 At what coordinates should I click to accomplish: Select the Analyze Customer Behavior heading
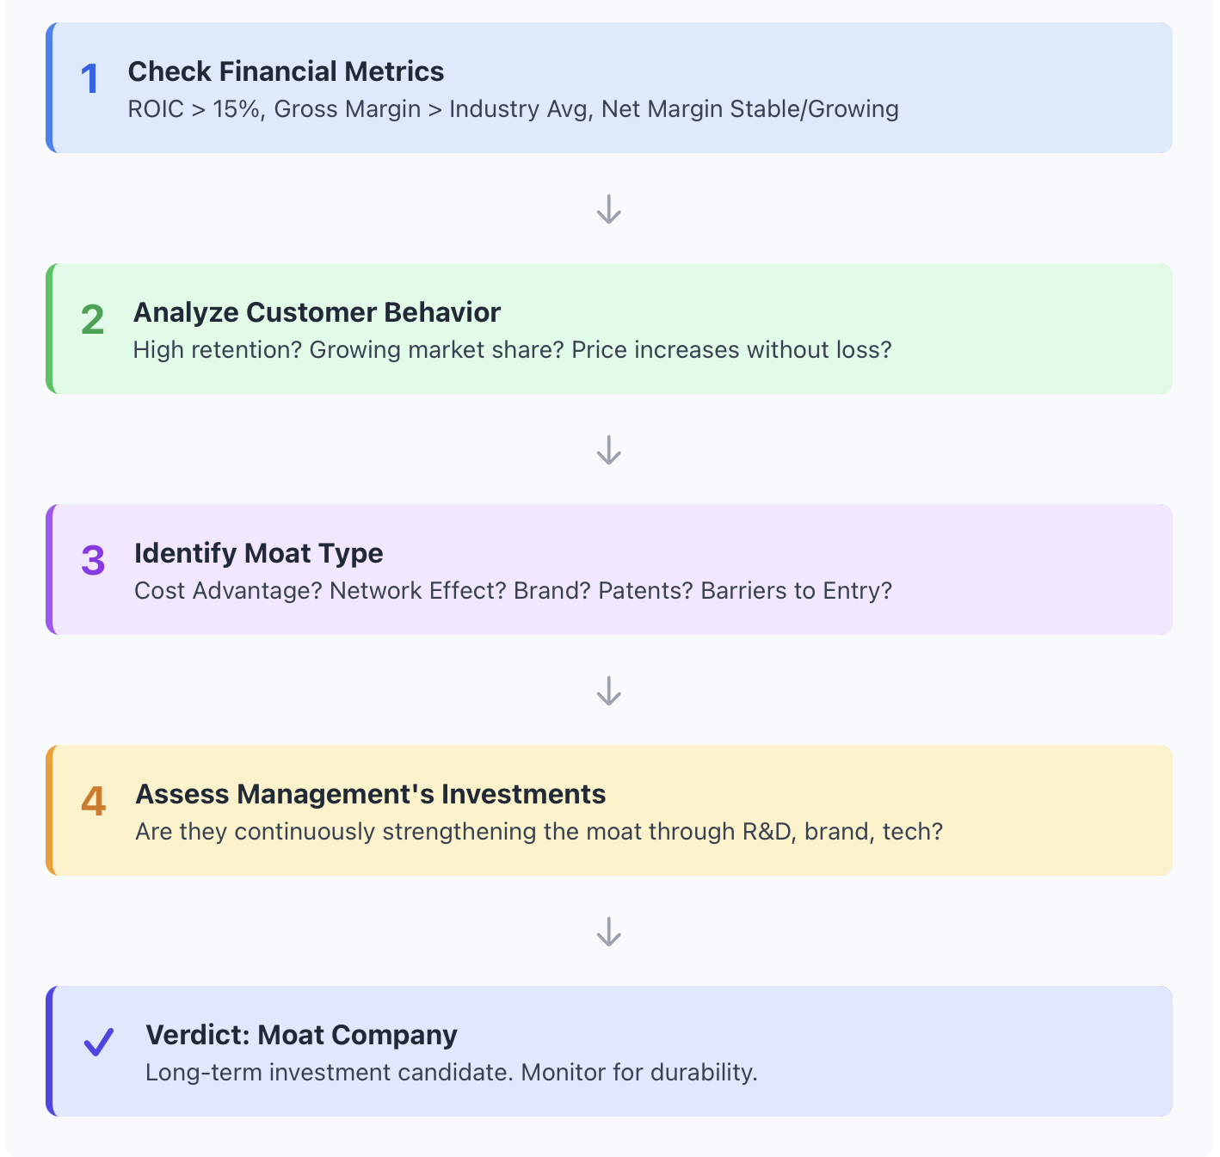click(317, 312)
